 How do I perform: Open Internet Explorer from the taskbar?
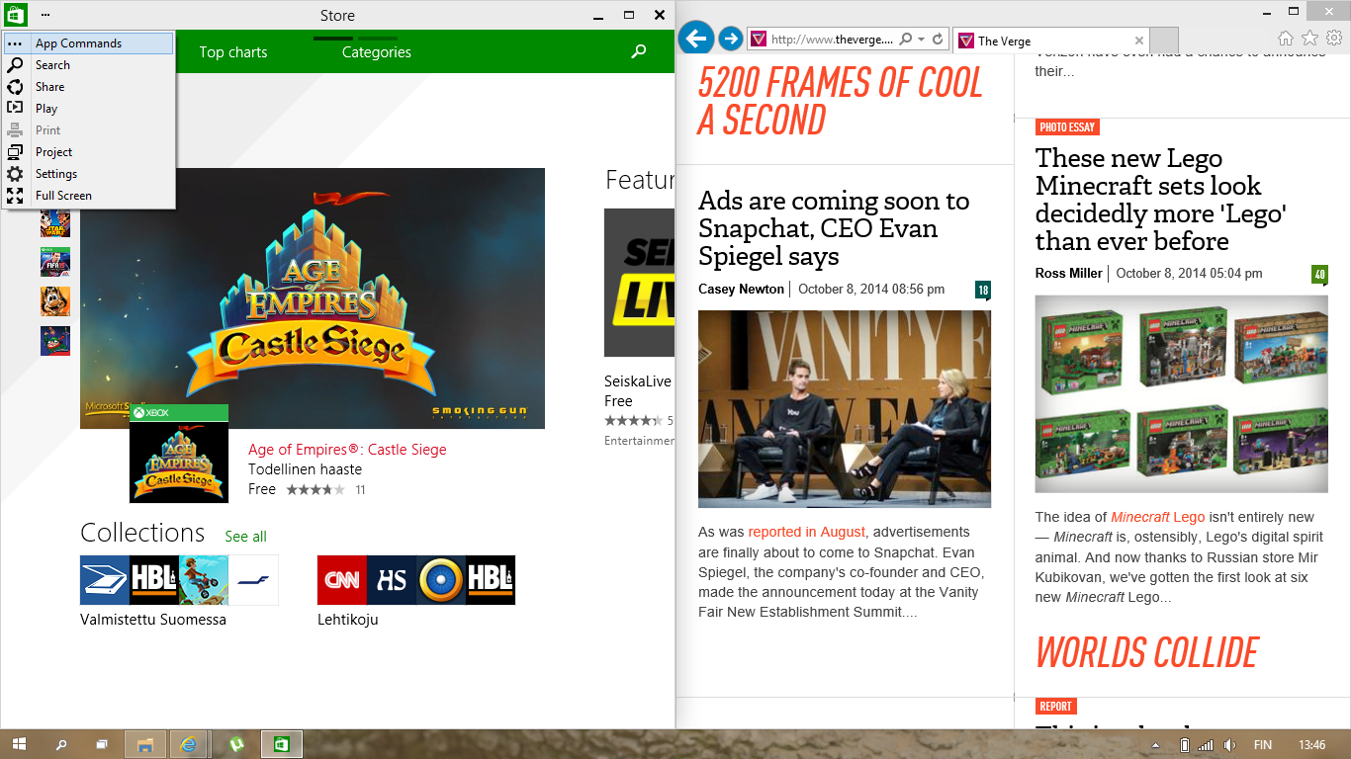tap(188, 744)
